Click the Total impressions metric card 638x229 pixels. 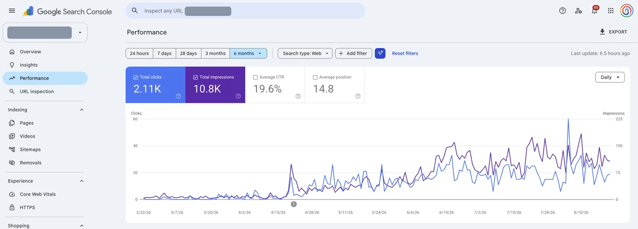pyautogui.click(x=215, y=85)
